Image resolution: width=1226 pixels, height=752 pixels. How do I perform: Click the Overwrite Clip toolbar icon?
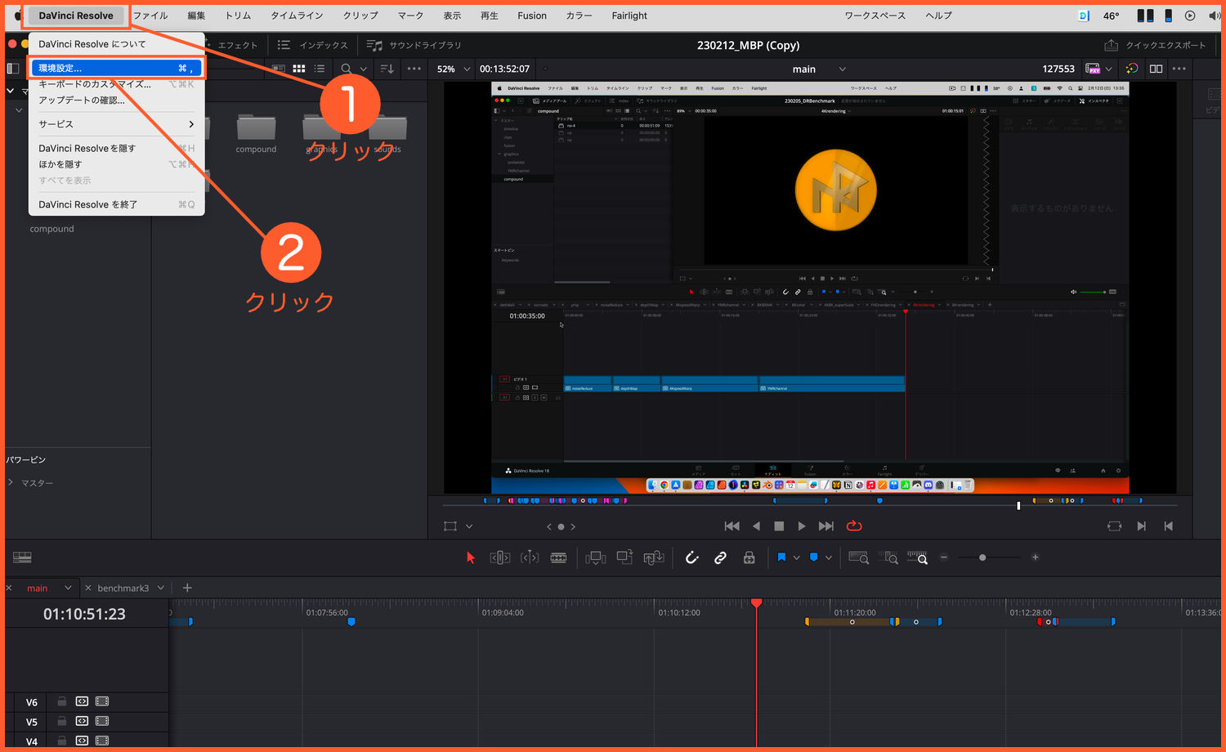click(625, 557)
